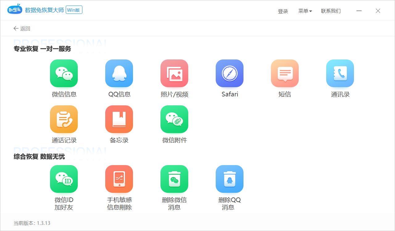The width and height of the screenshot is (395, 231).
Task: Select the 微信信息 recovery icon
Action: [x=64, y=73]
